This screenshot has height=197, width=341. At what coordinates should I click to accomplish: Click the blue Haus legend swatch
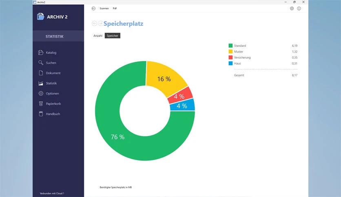[230, 63]
